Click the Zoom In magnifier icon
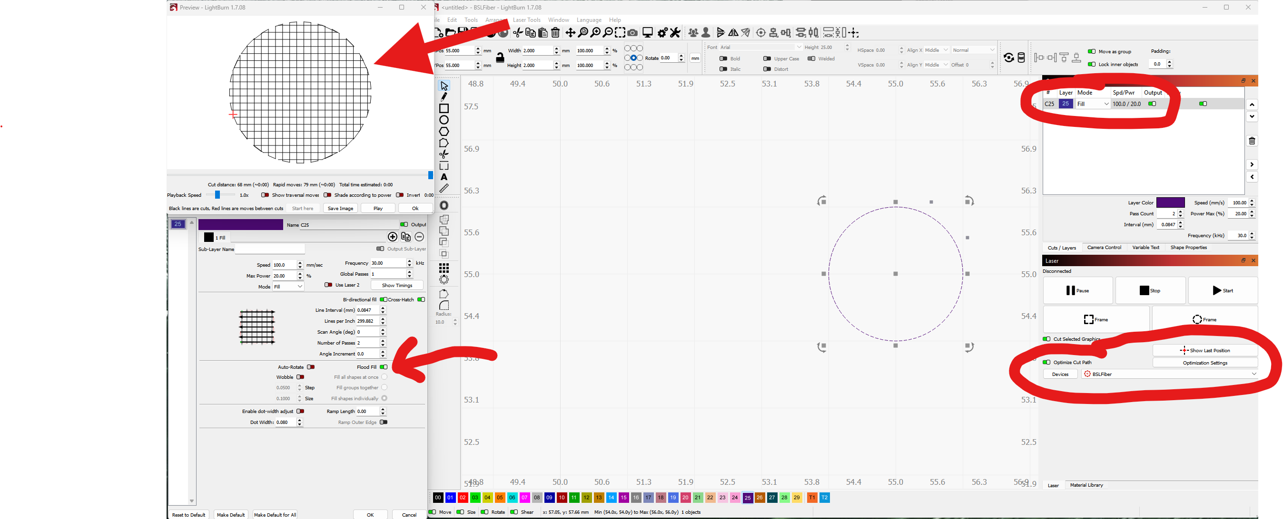 [595, 33]
